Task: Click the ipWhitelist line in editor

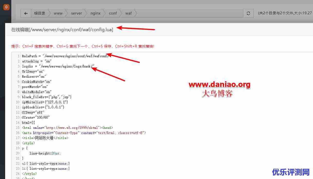Action: click(45, 102)
